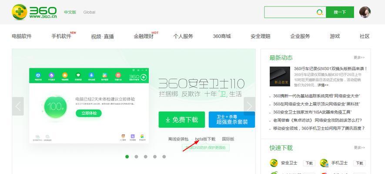Open the 新品首发 dash cam thumbnail
385x174 pixels.
280,76
